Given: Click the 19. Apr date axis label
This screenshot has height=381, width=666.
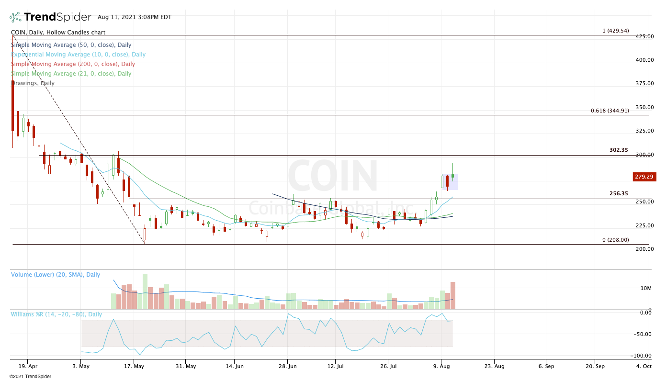Looking at the screenshot, I should click(x=28, y=366).
